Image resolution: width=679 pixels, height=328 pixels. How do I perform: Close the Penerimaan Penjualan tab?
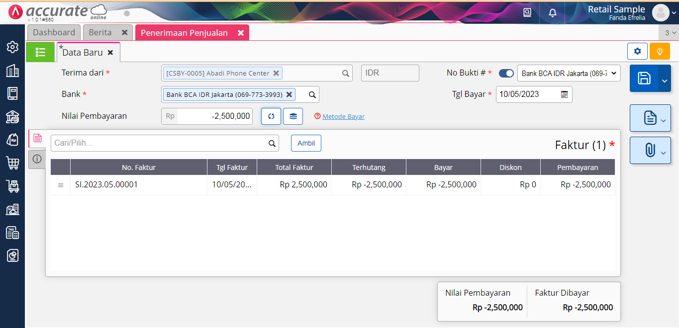(240, 33)
